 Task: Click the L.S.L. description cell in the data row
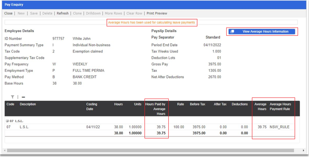click(x=24, y=127)
